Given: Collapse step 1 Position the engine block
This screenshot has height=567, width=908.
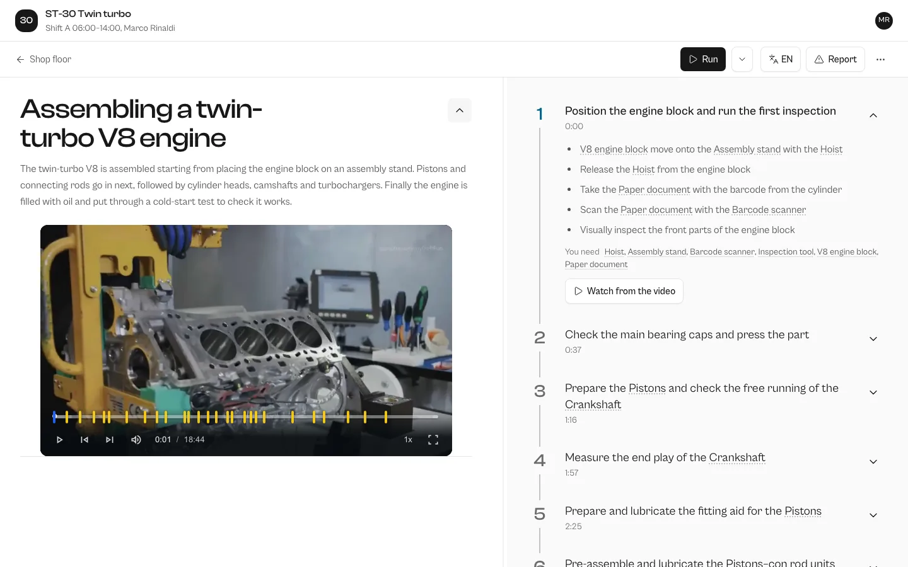Looking at the screenshot, I should [x=873, y=115].
